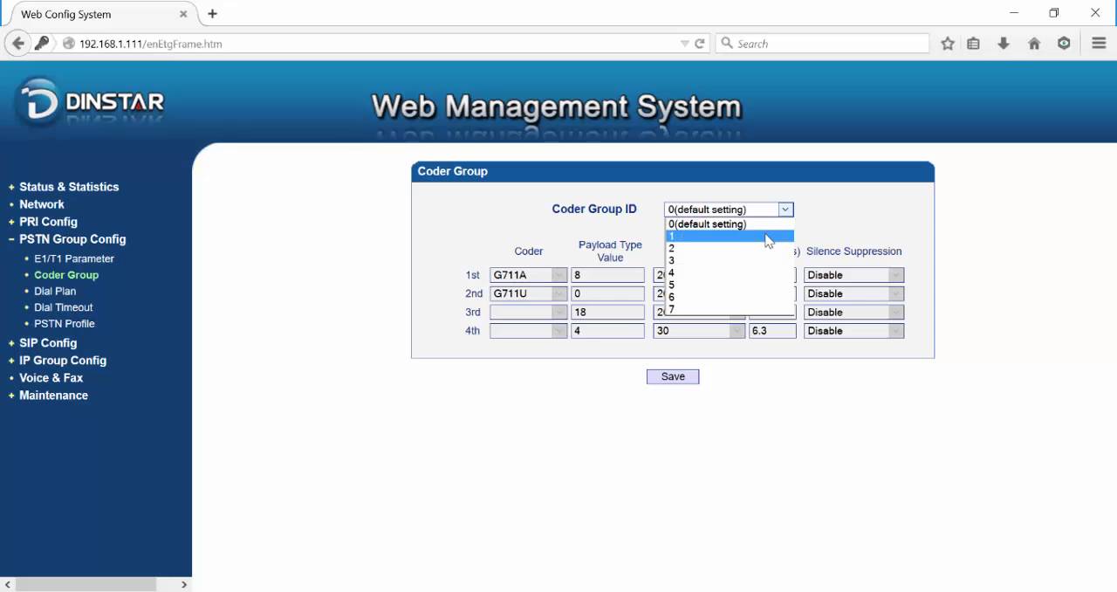
Task: Open the bookmarks list icon
Action: pyautogui.click(x=974, y=44)
